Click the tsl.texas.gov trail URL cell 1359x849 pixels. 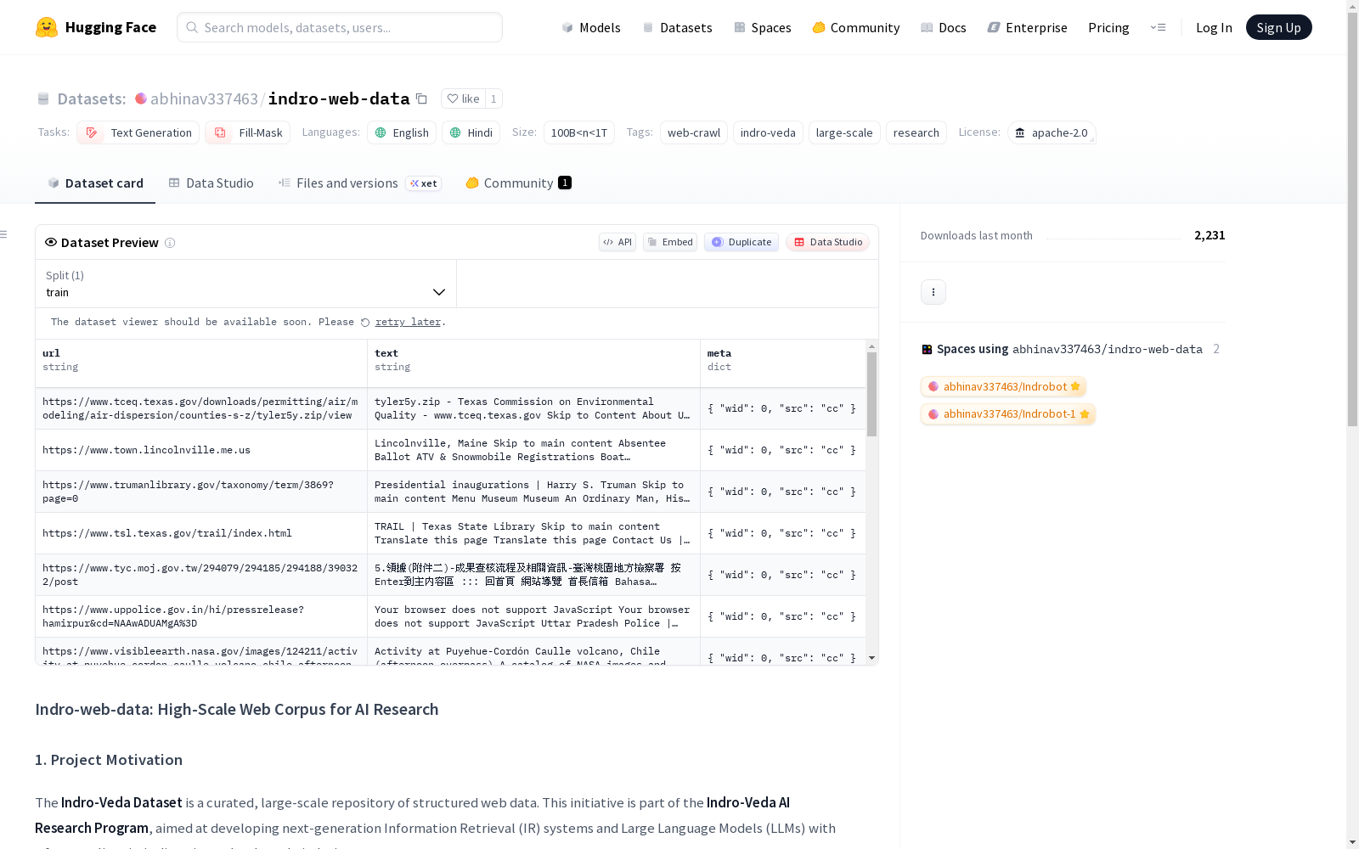(x=201, y=533)
